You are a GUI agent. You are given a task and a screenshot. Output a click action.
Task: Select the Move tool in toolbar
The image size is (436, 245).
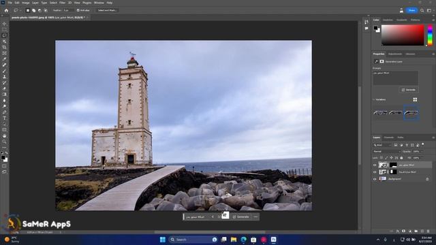click(x=4, y=24)
